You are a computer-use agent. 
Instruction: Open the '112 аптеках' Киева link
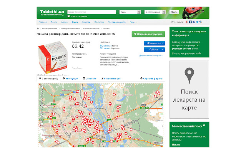[x=106, y=46]
